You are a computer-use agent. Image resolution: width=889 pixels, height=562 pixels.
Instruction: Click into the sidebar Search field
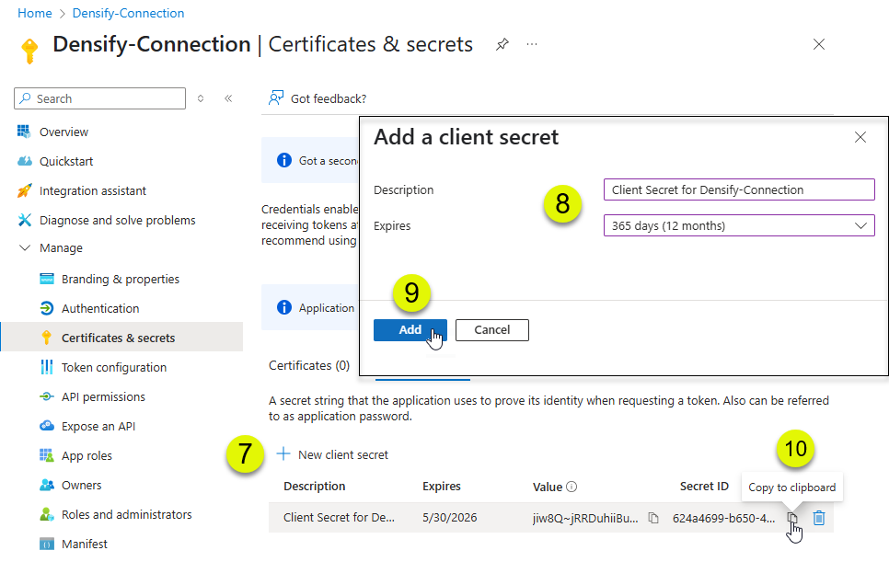(x=99, y=98)
